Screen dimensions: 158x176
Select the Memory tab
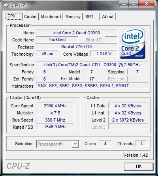pyautogui.click(x=73, y=17)
